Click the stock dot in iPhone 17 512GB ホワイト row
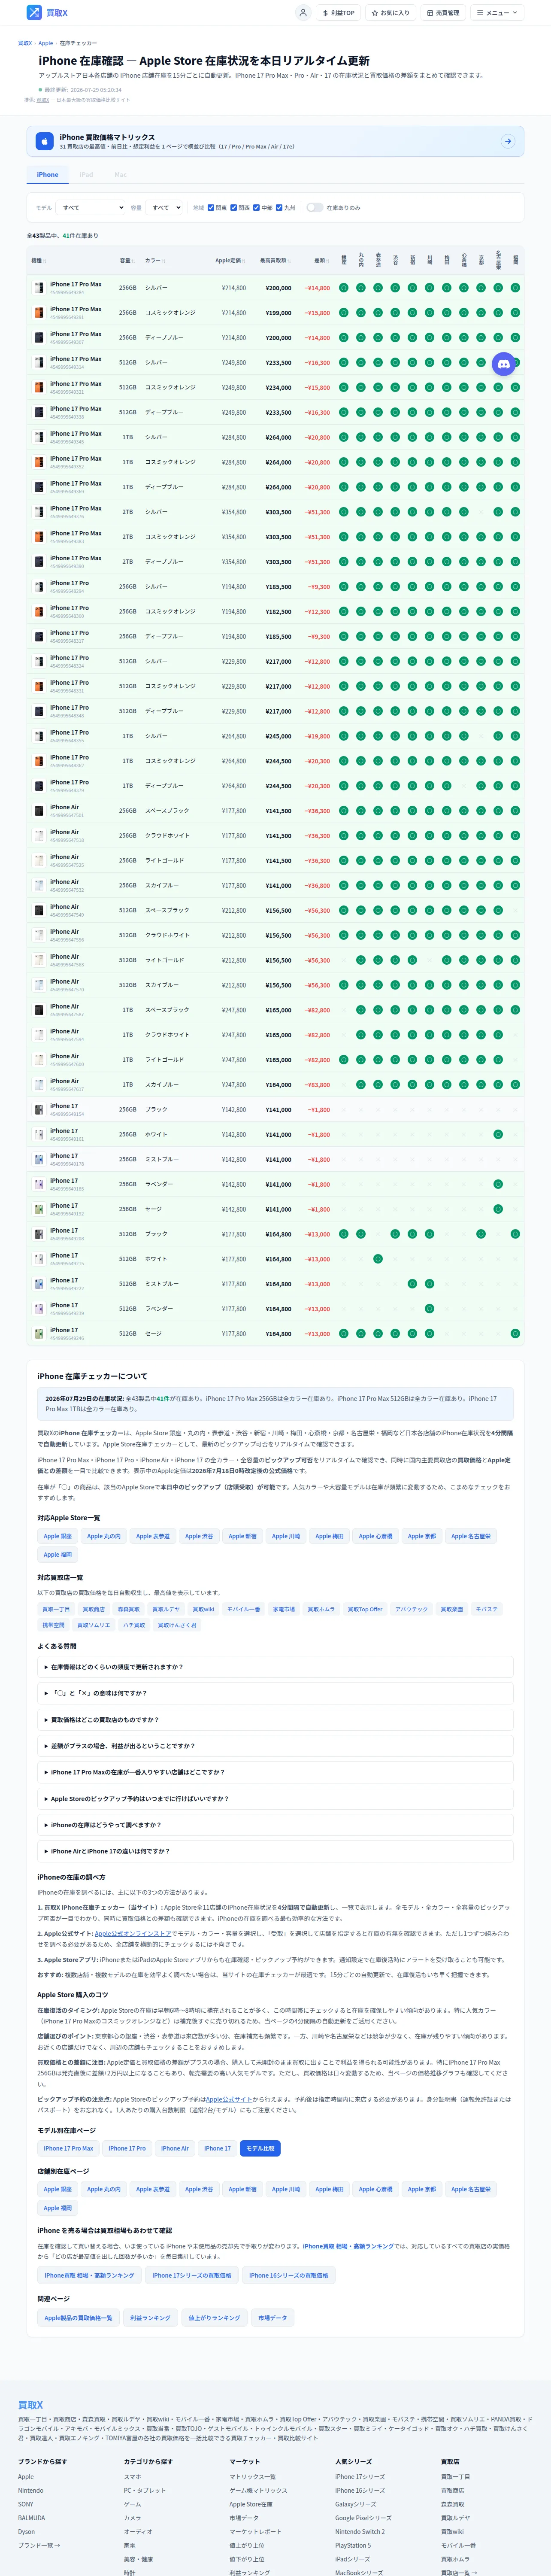 coord(377,1258)
